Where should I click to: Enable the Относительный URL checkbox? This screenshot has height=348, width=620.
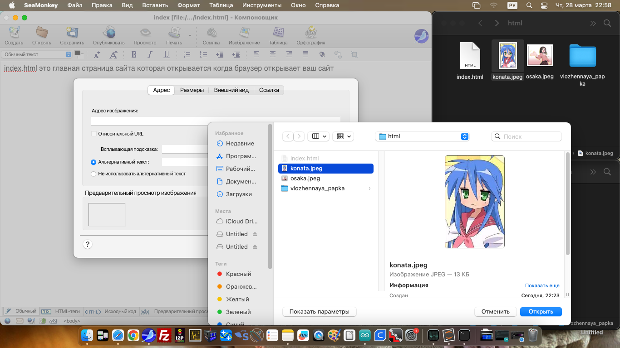click(94, 134)
